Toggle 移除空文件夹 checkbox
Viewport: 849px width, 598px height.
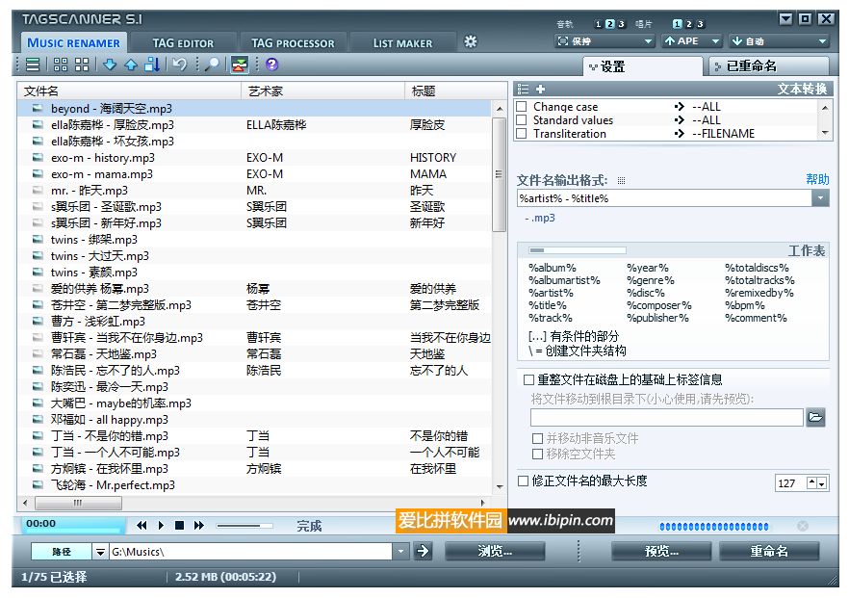[537, 454]
